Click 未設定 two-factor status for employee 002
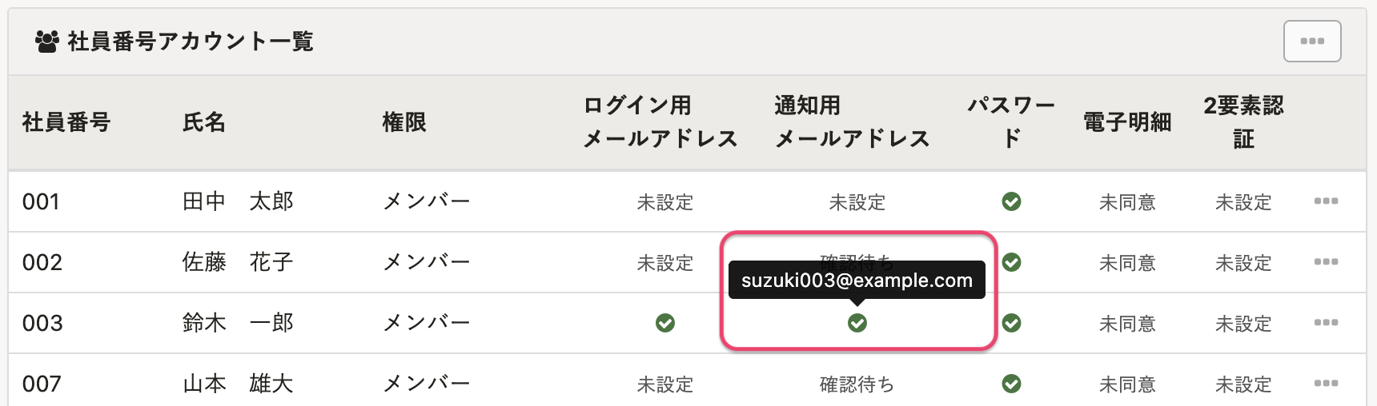 (1243, 263)
